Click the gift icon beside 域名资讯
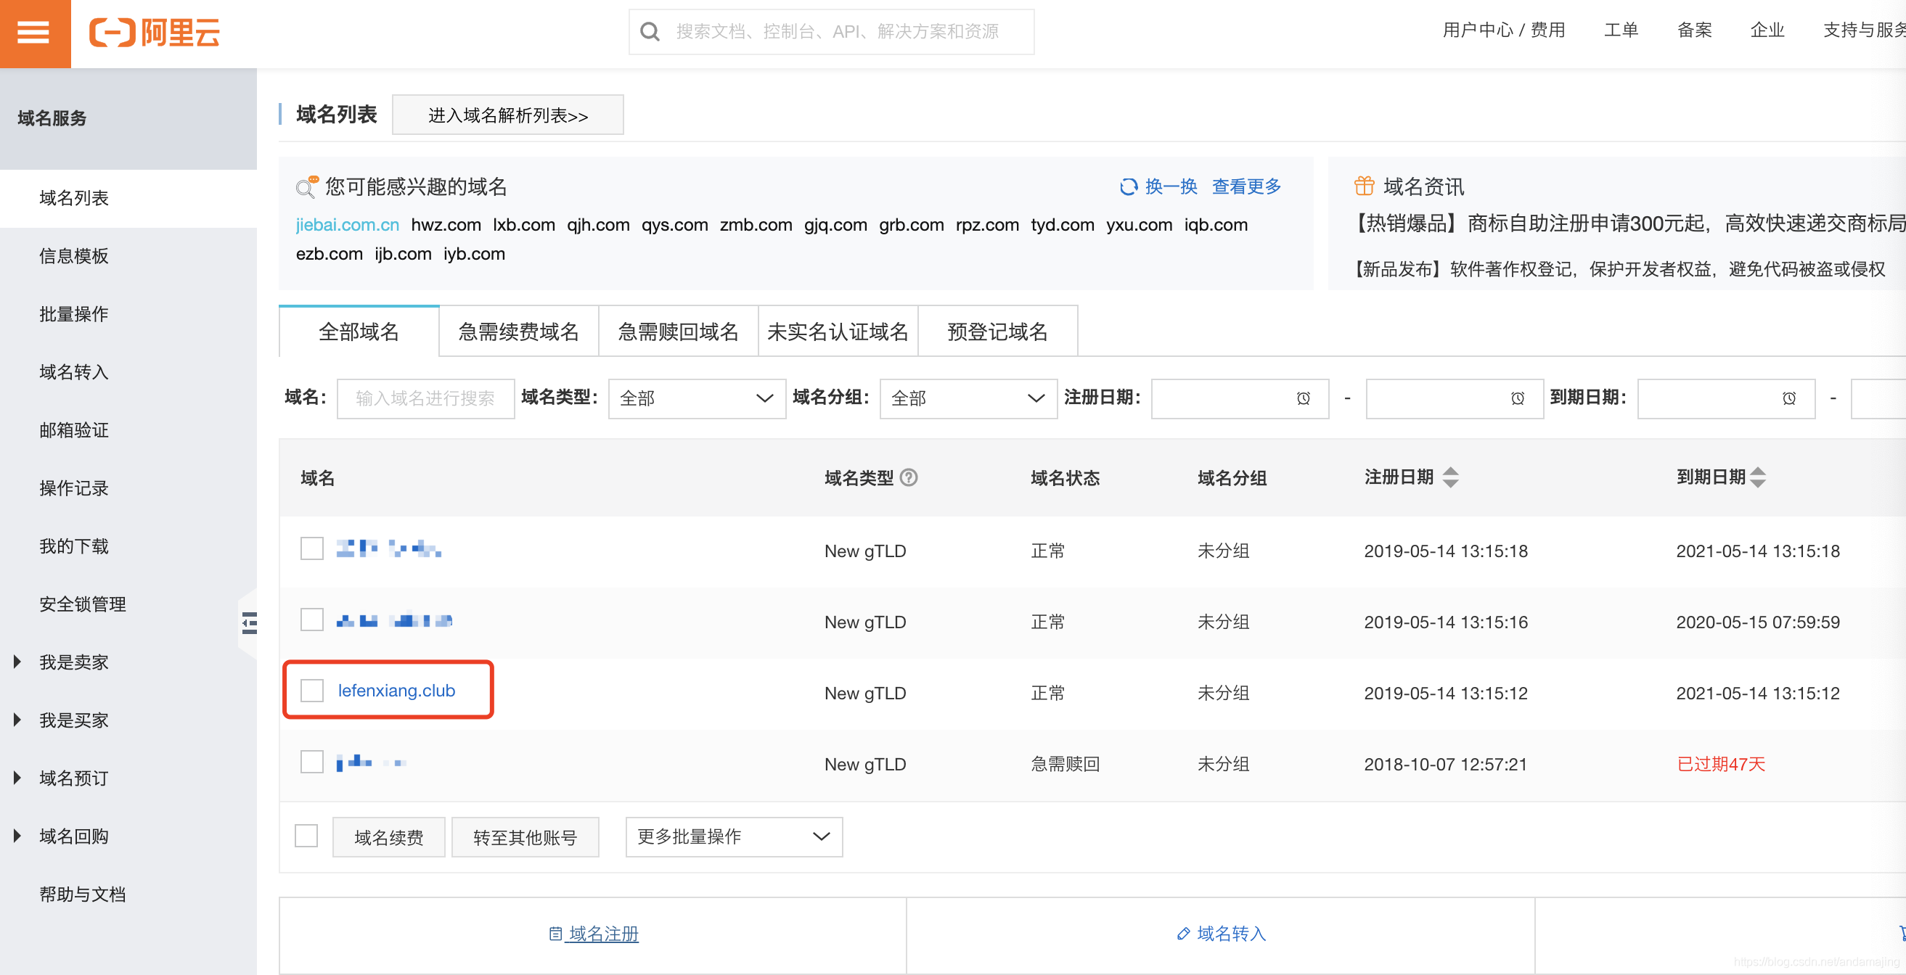 pos(1364,186)
